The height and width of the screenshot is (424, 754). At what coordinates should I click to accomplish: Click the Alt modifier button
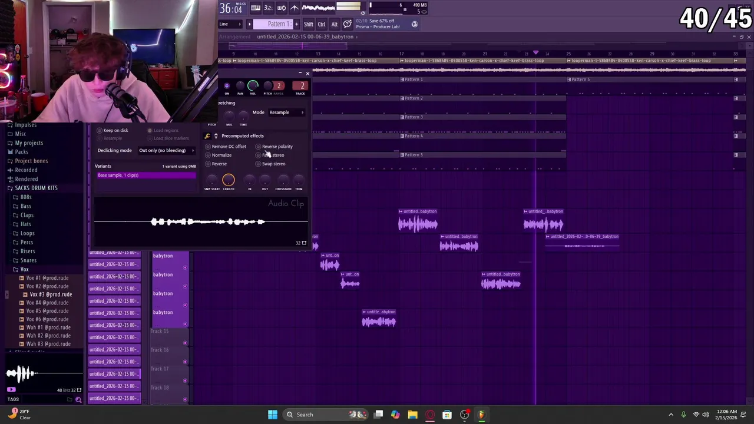334,24
